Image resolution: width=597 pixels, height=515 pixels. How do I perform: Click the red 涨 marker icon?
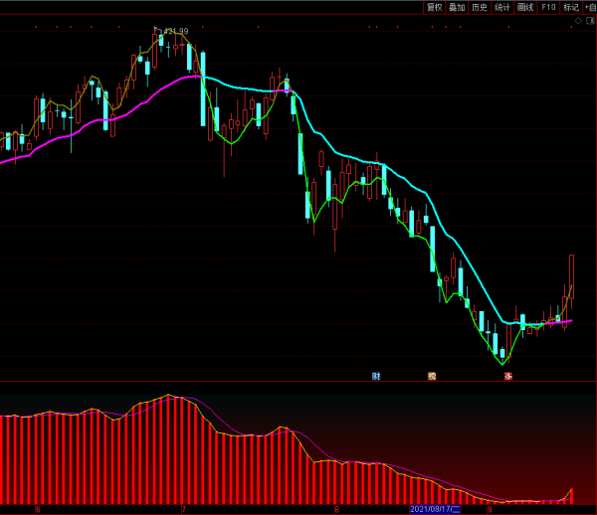click(x=507, y=376)
